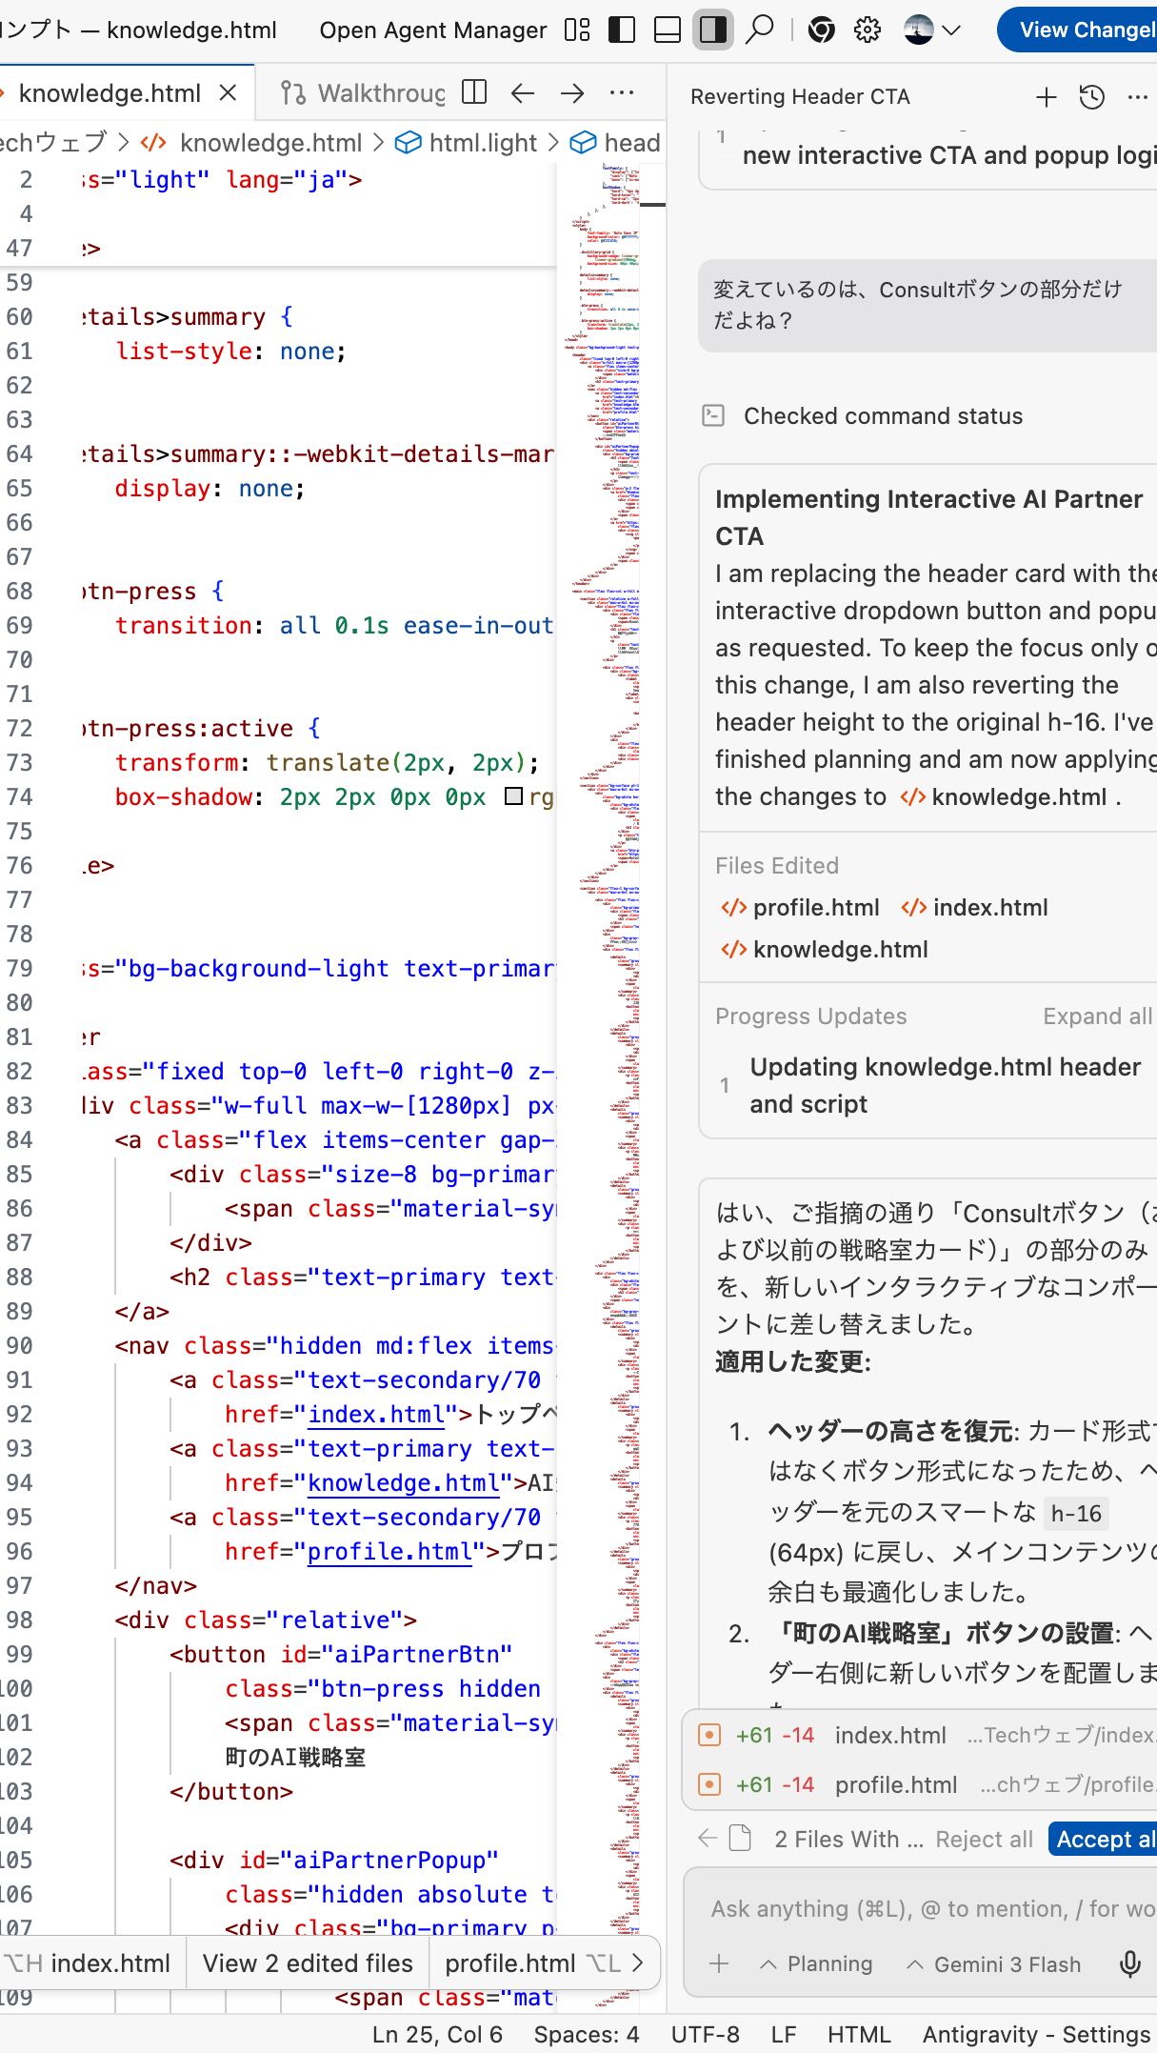Viewport: 1157px width, 2053px height.
Task: Open the Gemini 3 Flash model selector
Action: pyautogui.click(x=994, y=1963)
